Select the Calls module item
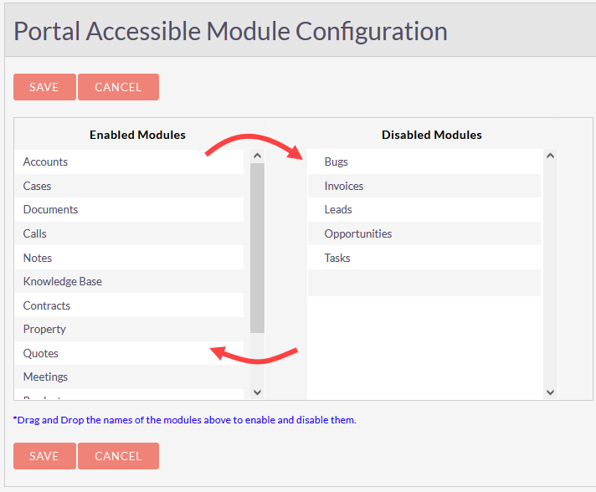Viewport: 596px width, 492px height. tap(35, 233)
